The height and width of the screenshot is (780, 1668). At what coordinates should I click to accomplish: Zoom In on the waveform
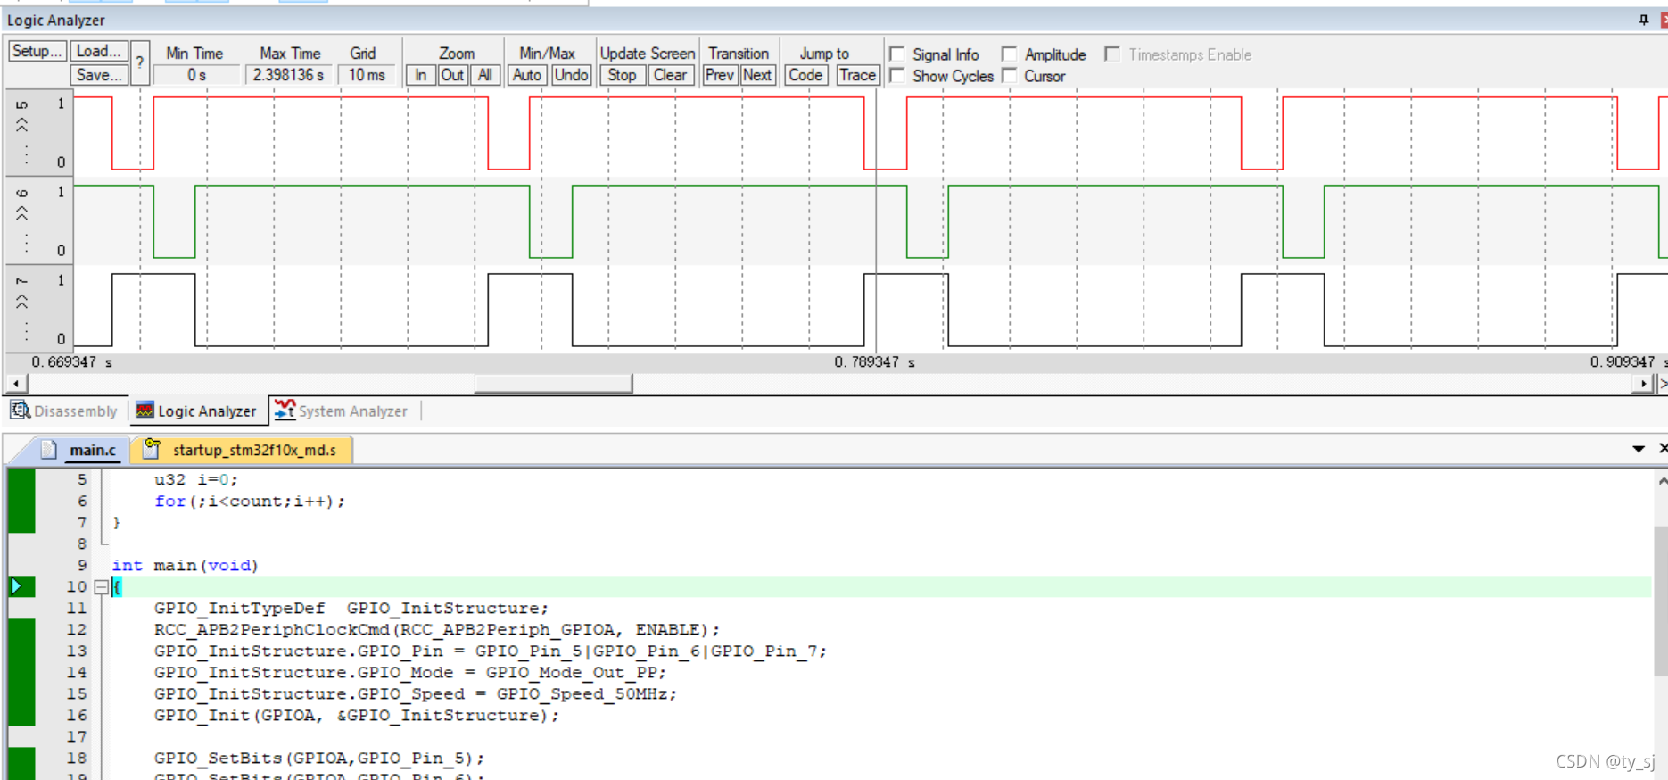420,75
